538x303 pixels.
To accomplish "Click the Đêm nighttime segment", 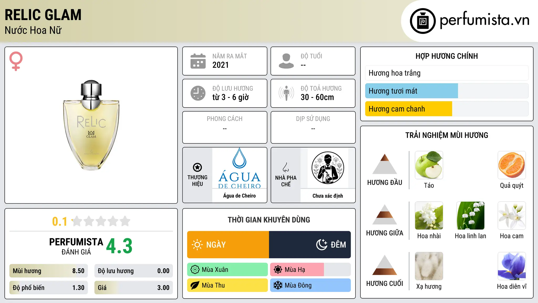I will pyautogui.click(x=310, y=245).
